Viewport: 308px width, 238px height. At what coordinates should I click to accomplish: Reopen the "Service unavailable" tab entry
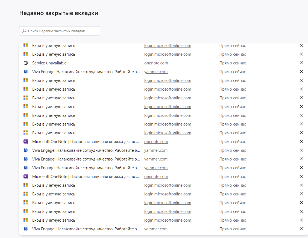(x=49, y=63)
